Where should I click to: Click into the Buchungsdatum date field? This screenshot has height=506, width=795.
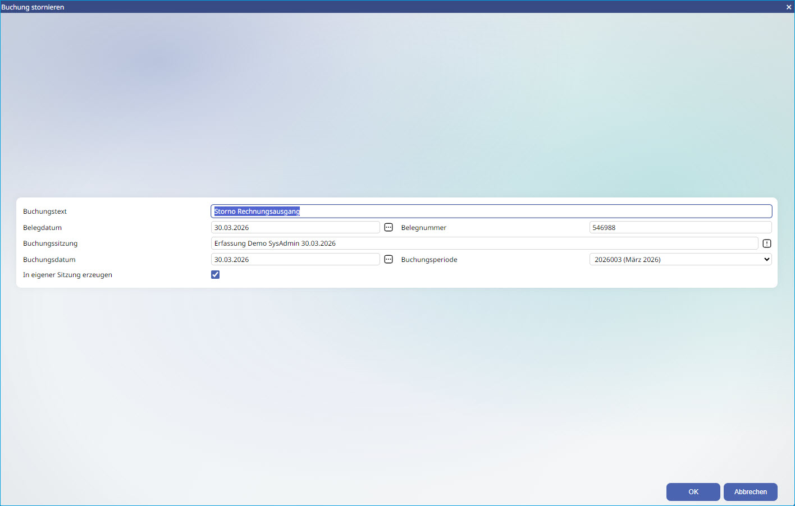(x=295, y=259)
